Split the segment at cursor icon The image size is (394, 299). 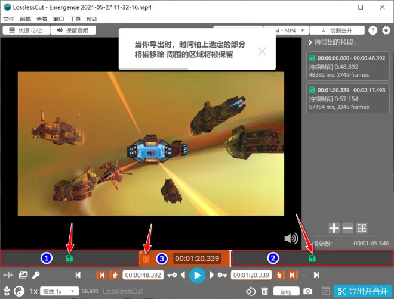pyautogui.click(x=362, y=228)
